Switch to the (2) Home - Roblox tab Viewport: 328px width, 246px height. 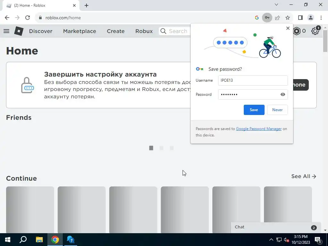click(41, 5)
